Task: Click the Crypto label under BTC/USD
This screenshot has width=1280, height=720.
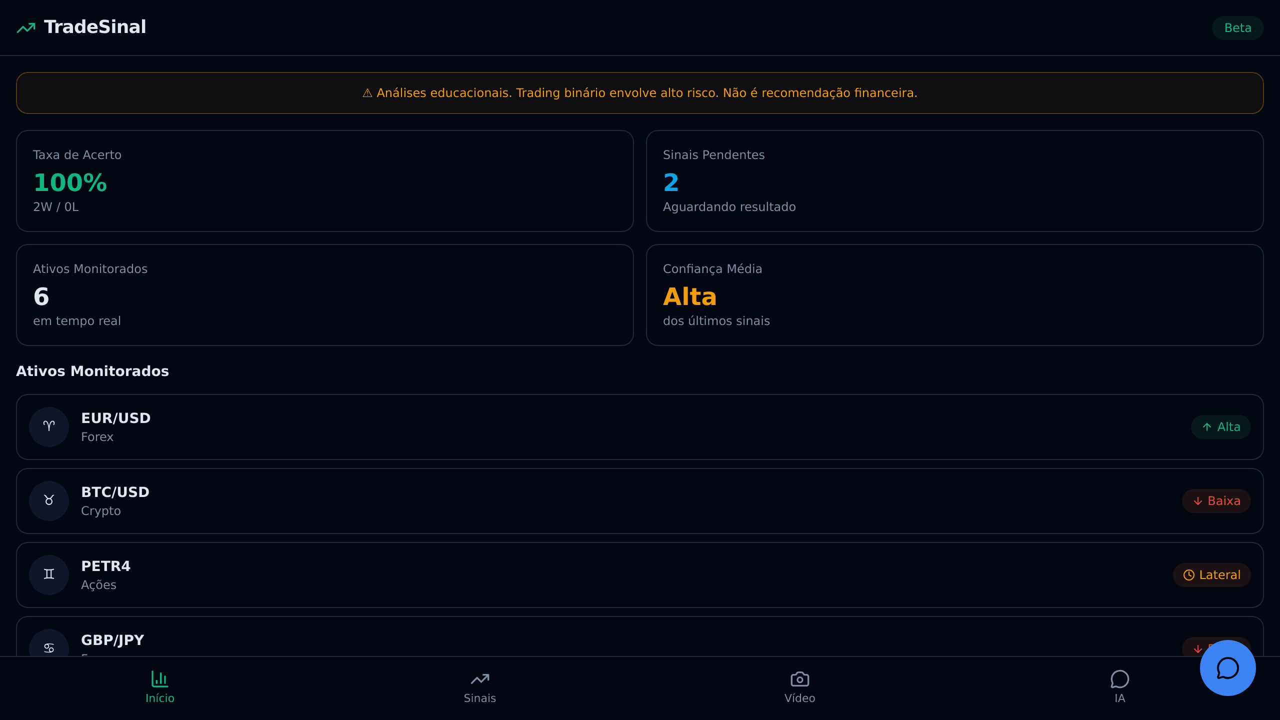Action: [x=101, y=511]
